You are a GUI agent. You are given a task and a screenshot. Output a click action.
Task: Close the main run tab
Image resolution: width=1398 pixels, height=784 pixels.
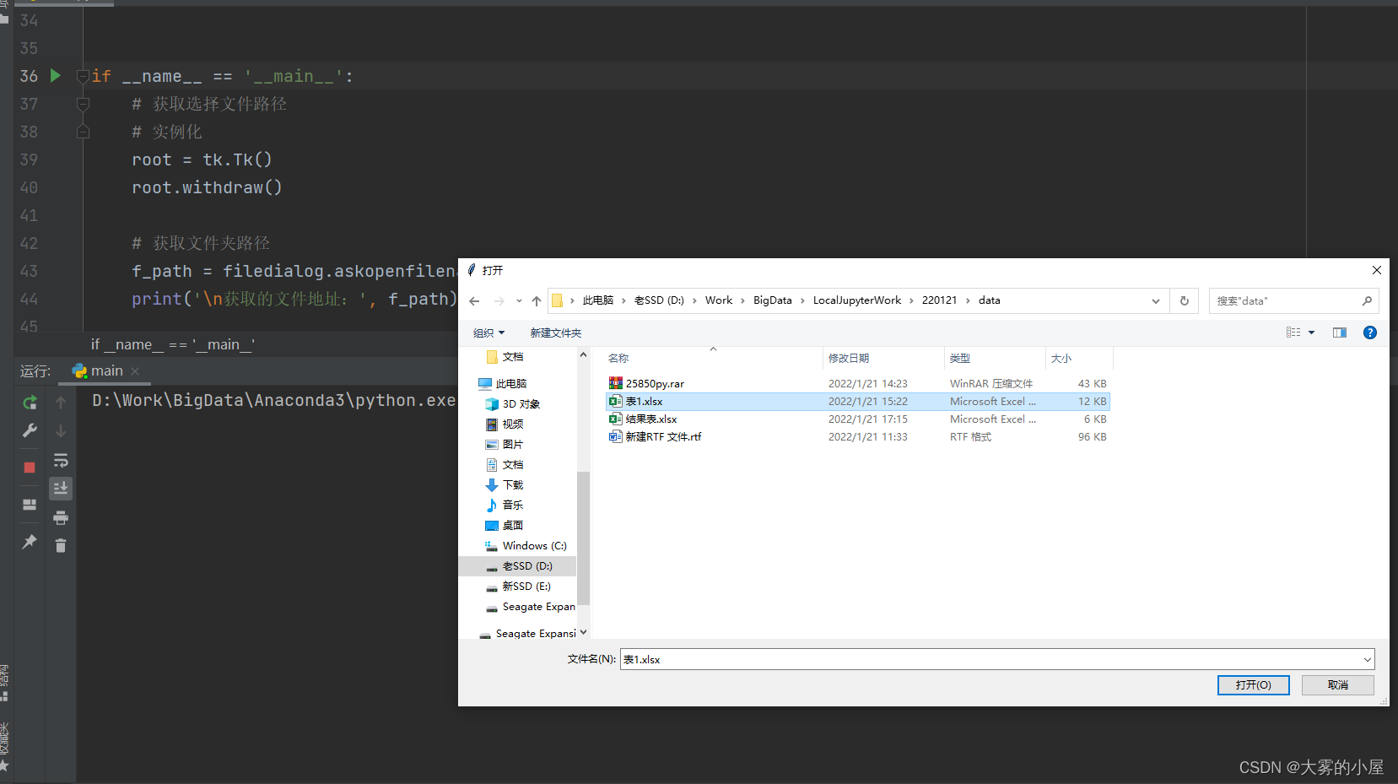135,371
